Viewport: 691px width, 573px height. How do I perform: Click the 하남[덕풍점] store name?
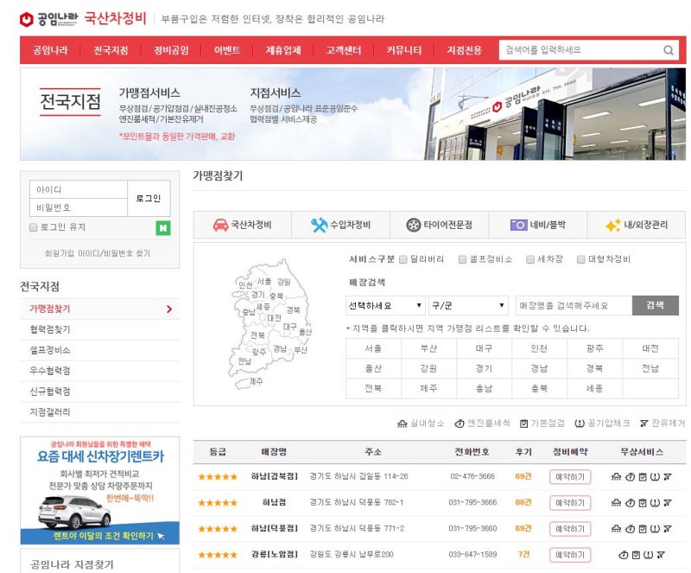coord(275,528)
